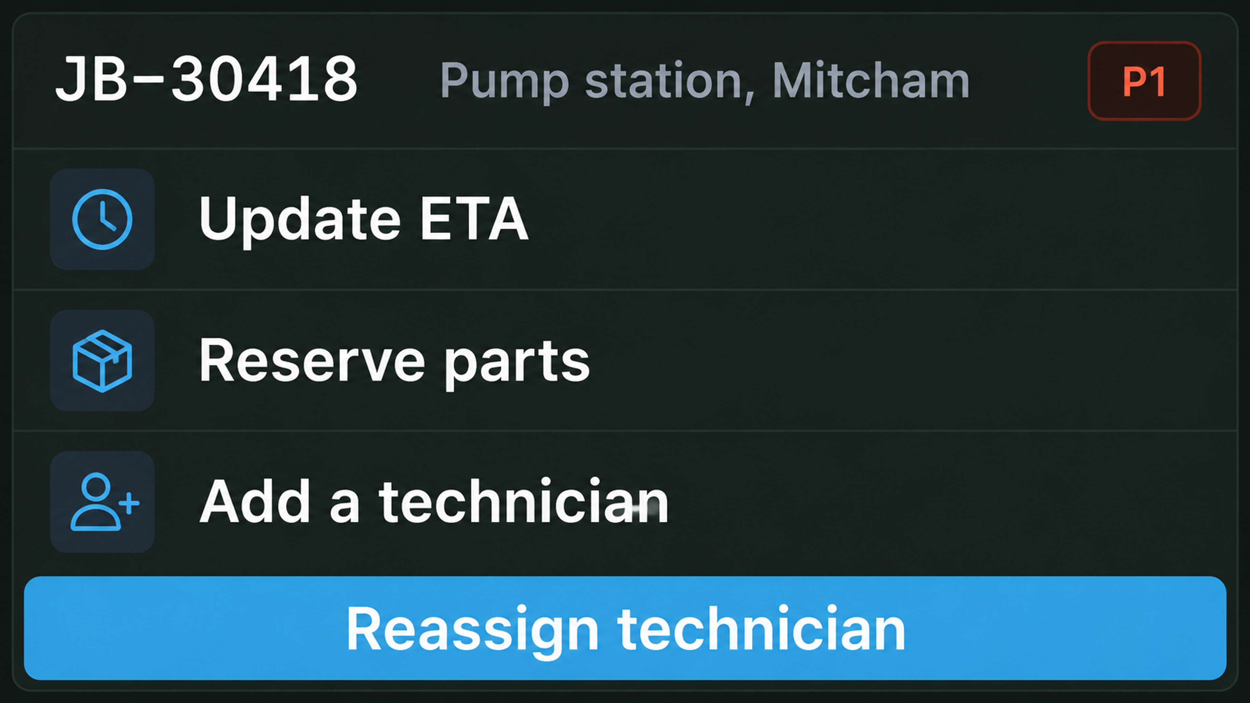Image resolution: width=1250 pixels, height=703 pixels.
Task: Click the Reassign technician button
Action: (625, 628)
